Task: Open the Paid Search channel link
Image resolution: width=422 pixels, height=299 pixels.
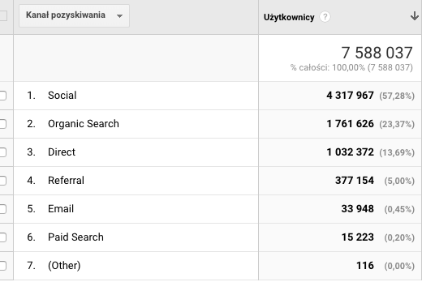Action: point(75,237)
